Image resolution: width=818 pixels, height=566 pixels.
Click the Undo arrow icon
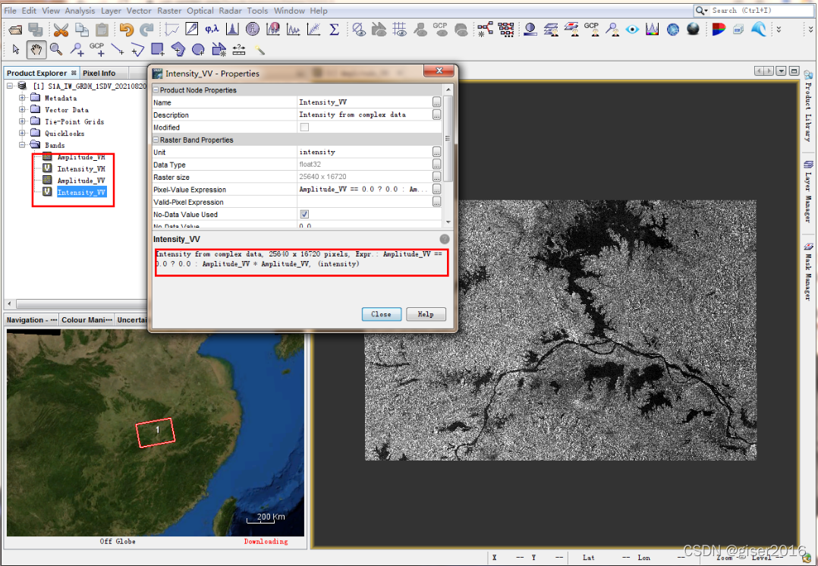[x=126, y=30]
